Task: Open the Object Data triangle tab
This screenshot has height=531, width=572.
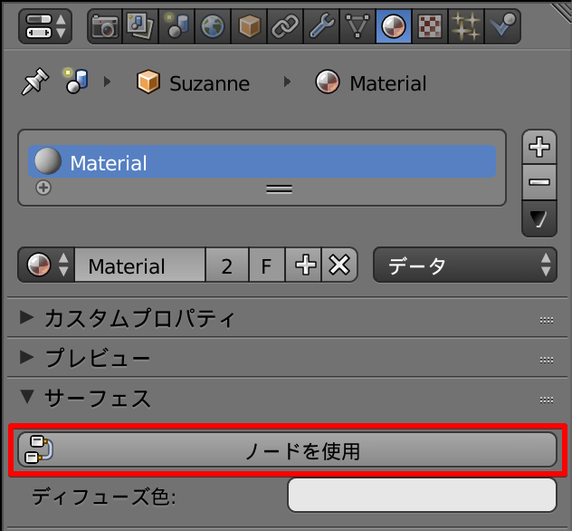Action: [357, 26]
